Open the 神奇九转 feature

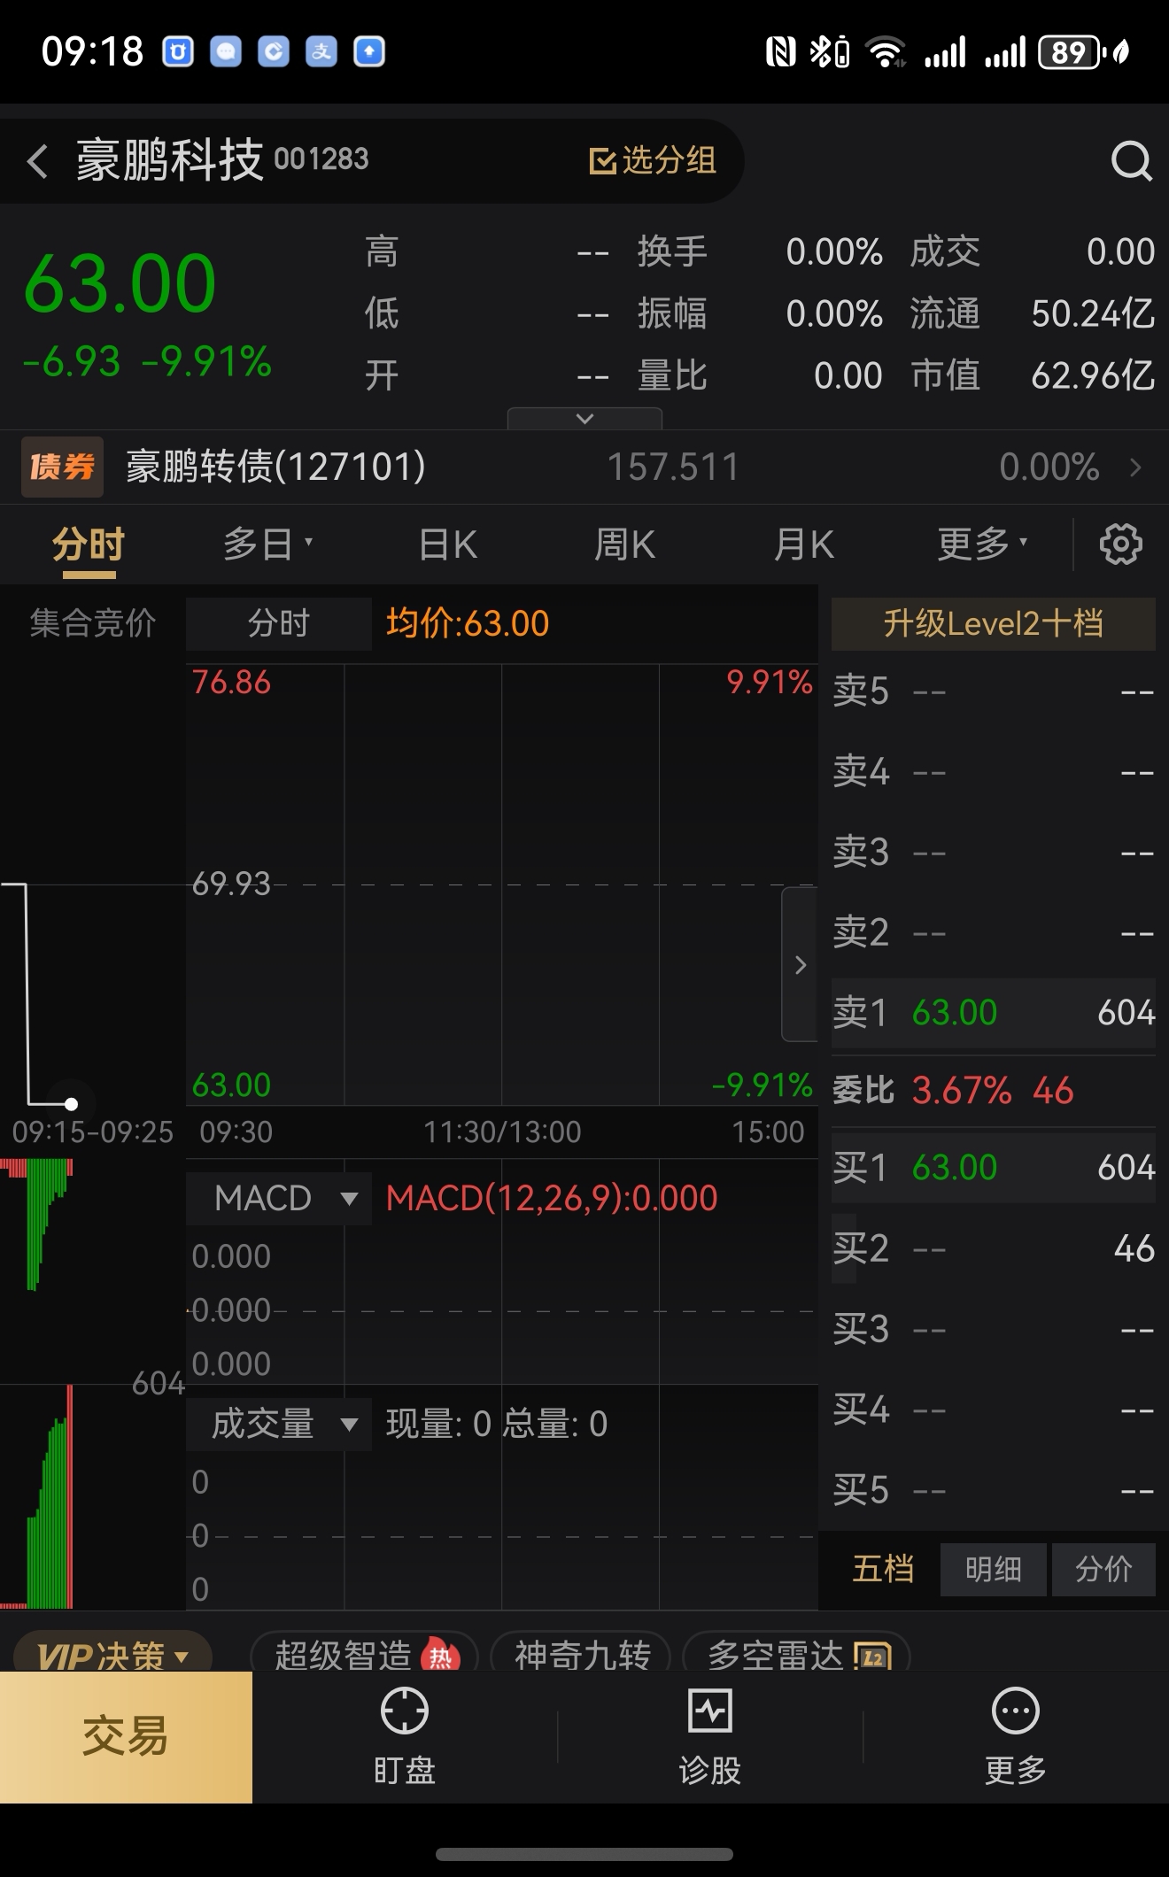582,1654
